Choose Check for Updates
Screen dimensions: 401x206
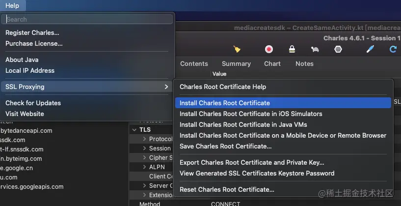pyautogui.click(x=33, y=103)
